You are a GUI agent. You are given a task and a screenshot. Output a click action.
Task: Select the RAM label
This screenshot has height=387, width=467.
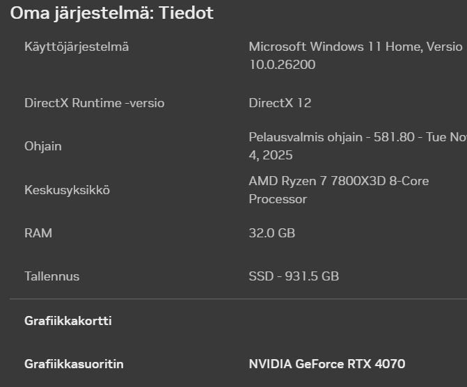[x=38, y=233]
